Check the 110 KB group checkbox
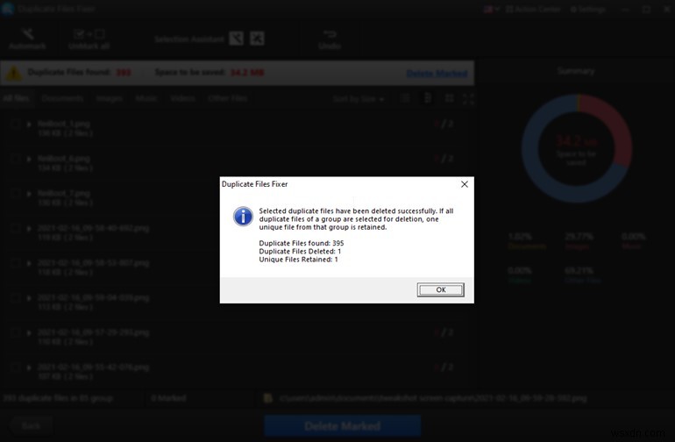The height and width of the screenshot is (442, 675). point(15,332)
